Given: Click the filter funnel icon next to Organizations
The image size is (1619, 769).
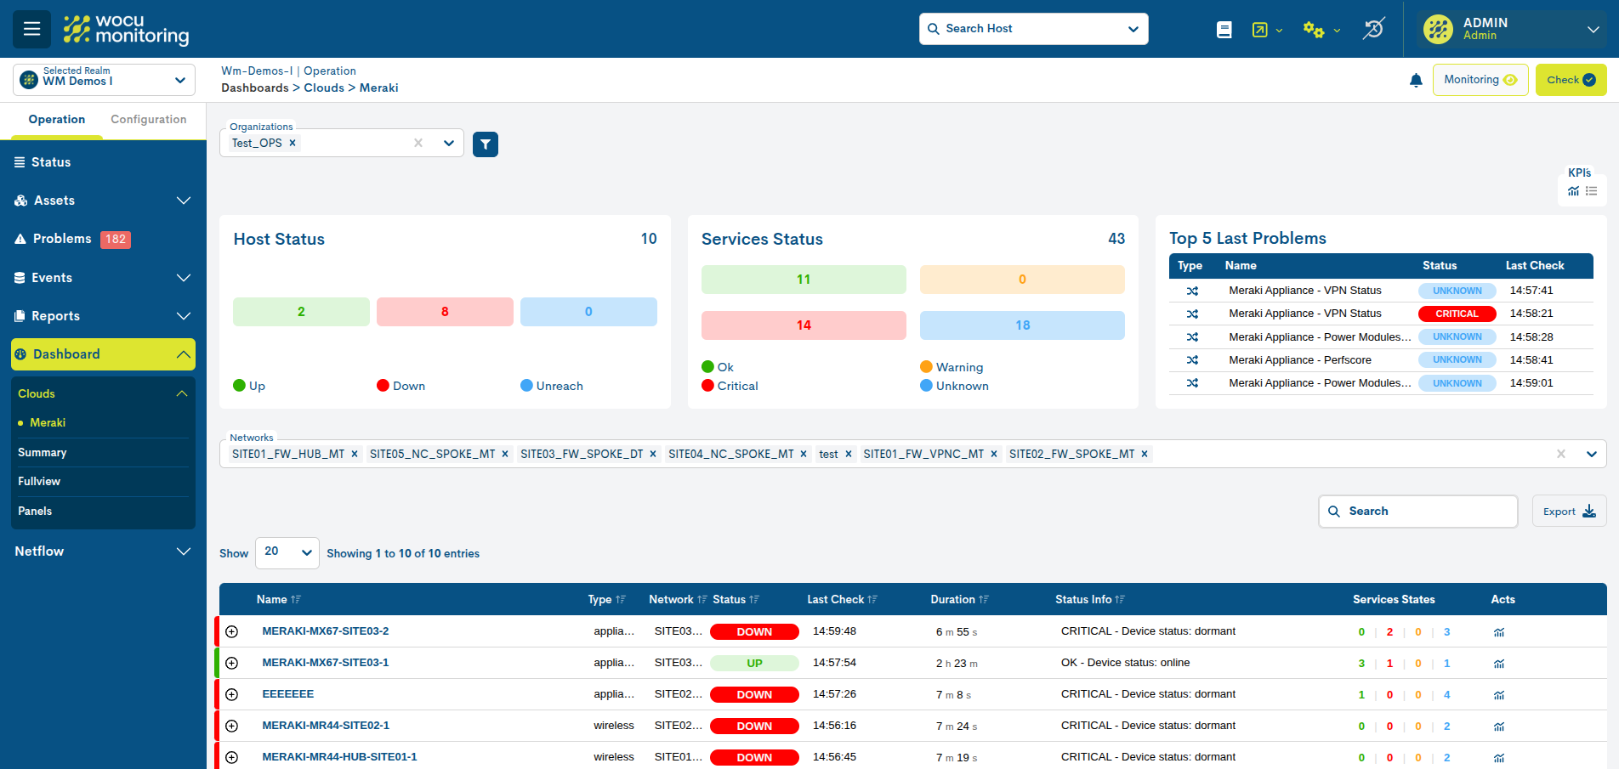Looking at the screenshot, I should click(x=486, y=144).
